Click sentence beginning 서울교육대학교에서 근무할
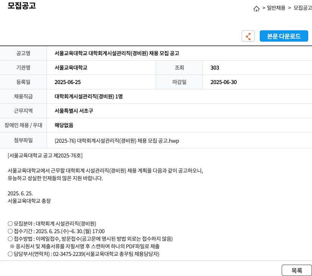 [105, 170]
